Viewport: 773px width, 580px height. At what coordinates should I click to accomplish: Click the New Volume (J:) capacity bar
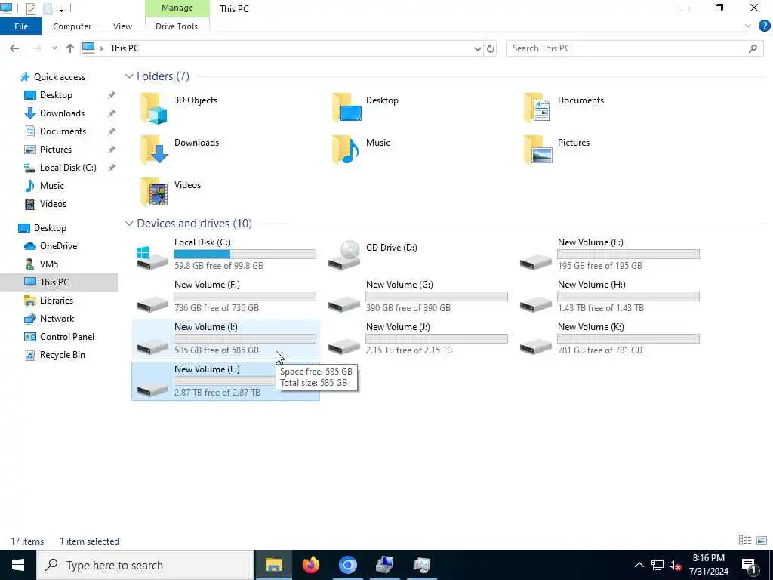[x=436, y=339]
